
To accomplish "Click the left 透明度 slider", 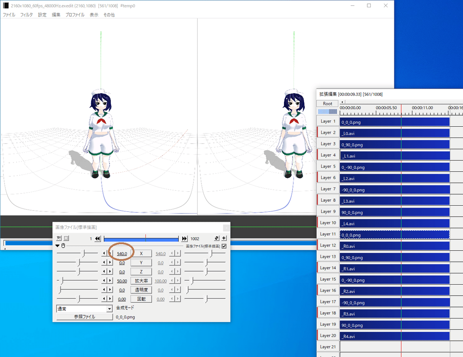I will pos(78,290).
